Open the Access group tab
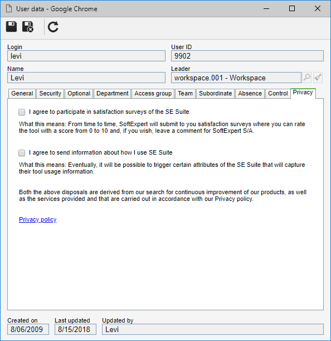Screen dimensions: 331x341 153,94
